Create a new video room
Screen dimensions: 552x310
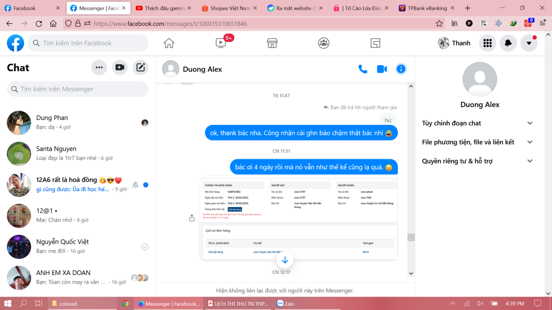click(120, 67)
